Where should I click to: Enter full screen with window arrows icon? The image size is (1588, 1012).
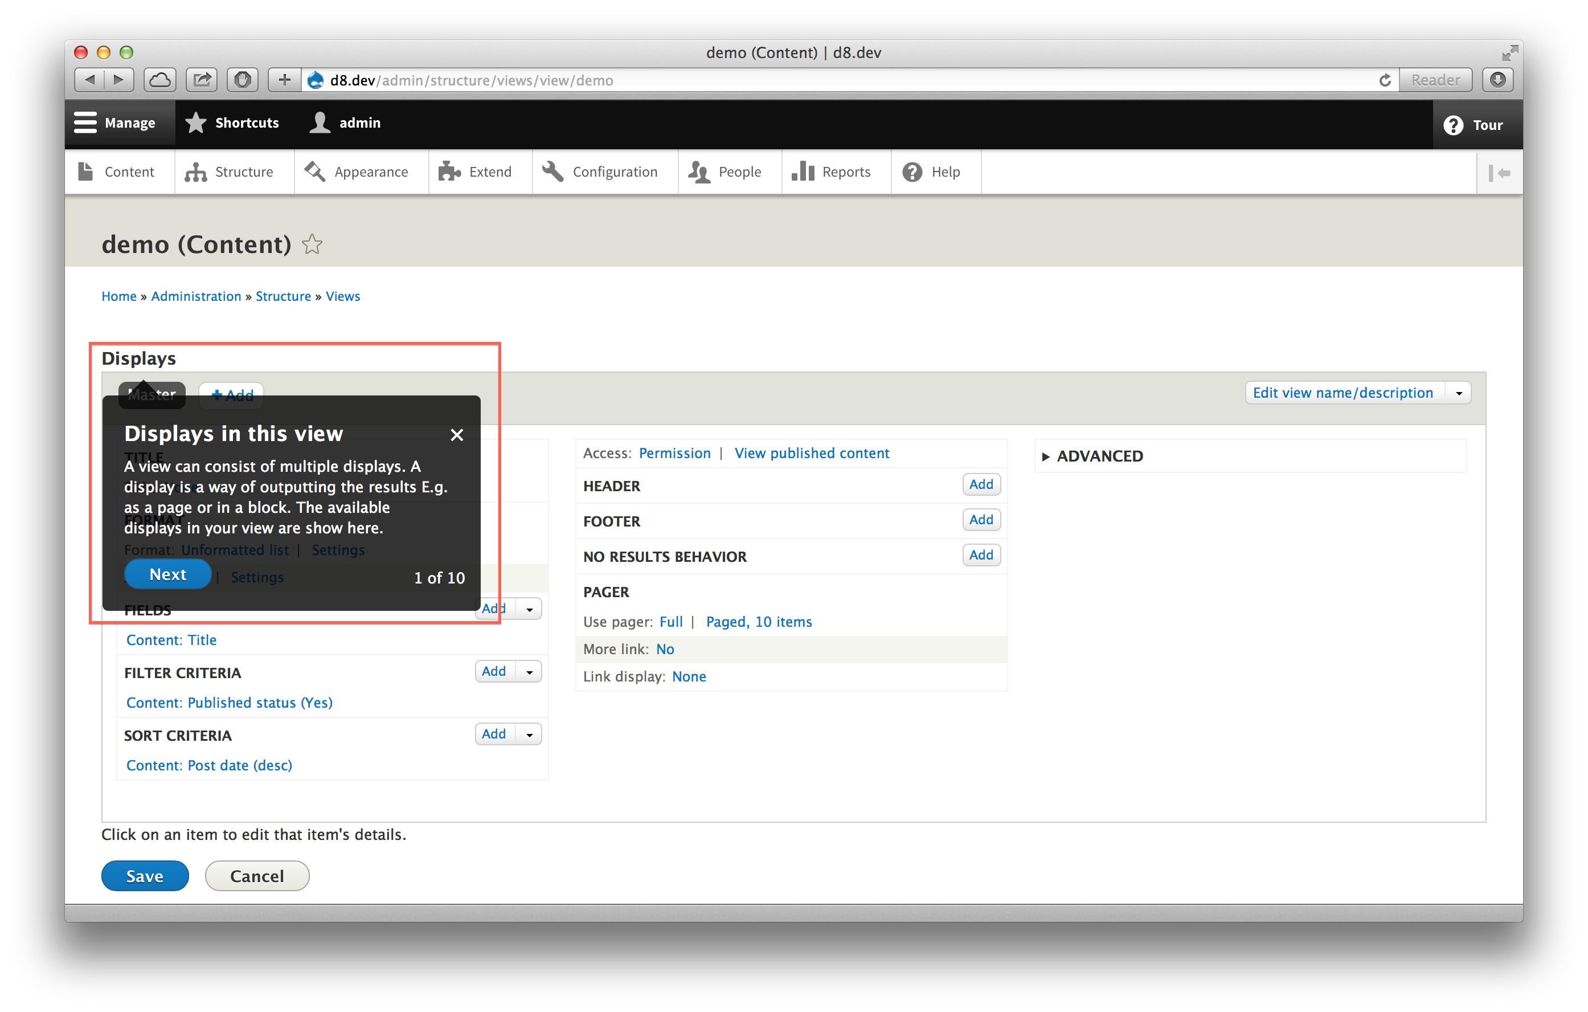(x=1509, y=52)
